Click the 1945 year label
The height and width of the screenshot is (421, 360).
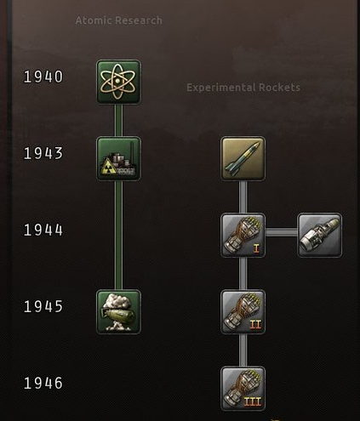pyautogui.click(x=43, y=306)
